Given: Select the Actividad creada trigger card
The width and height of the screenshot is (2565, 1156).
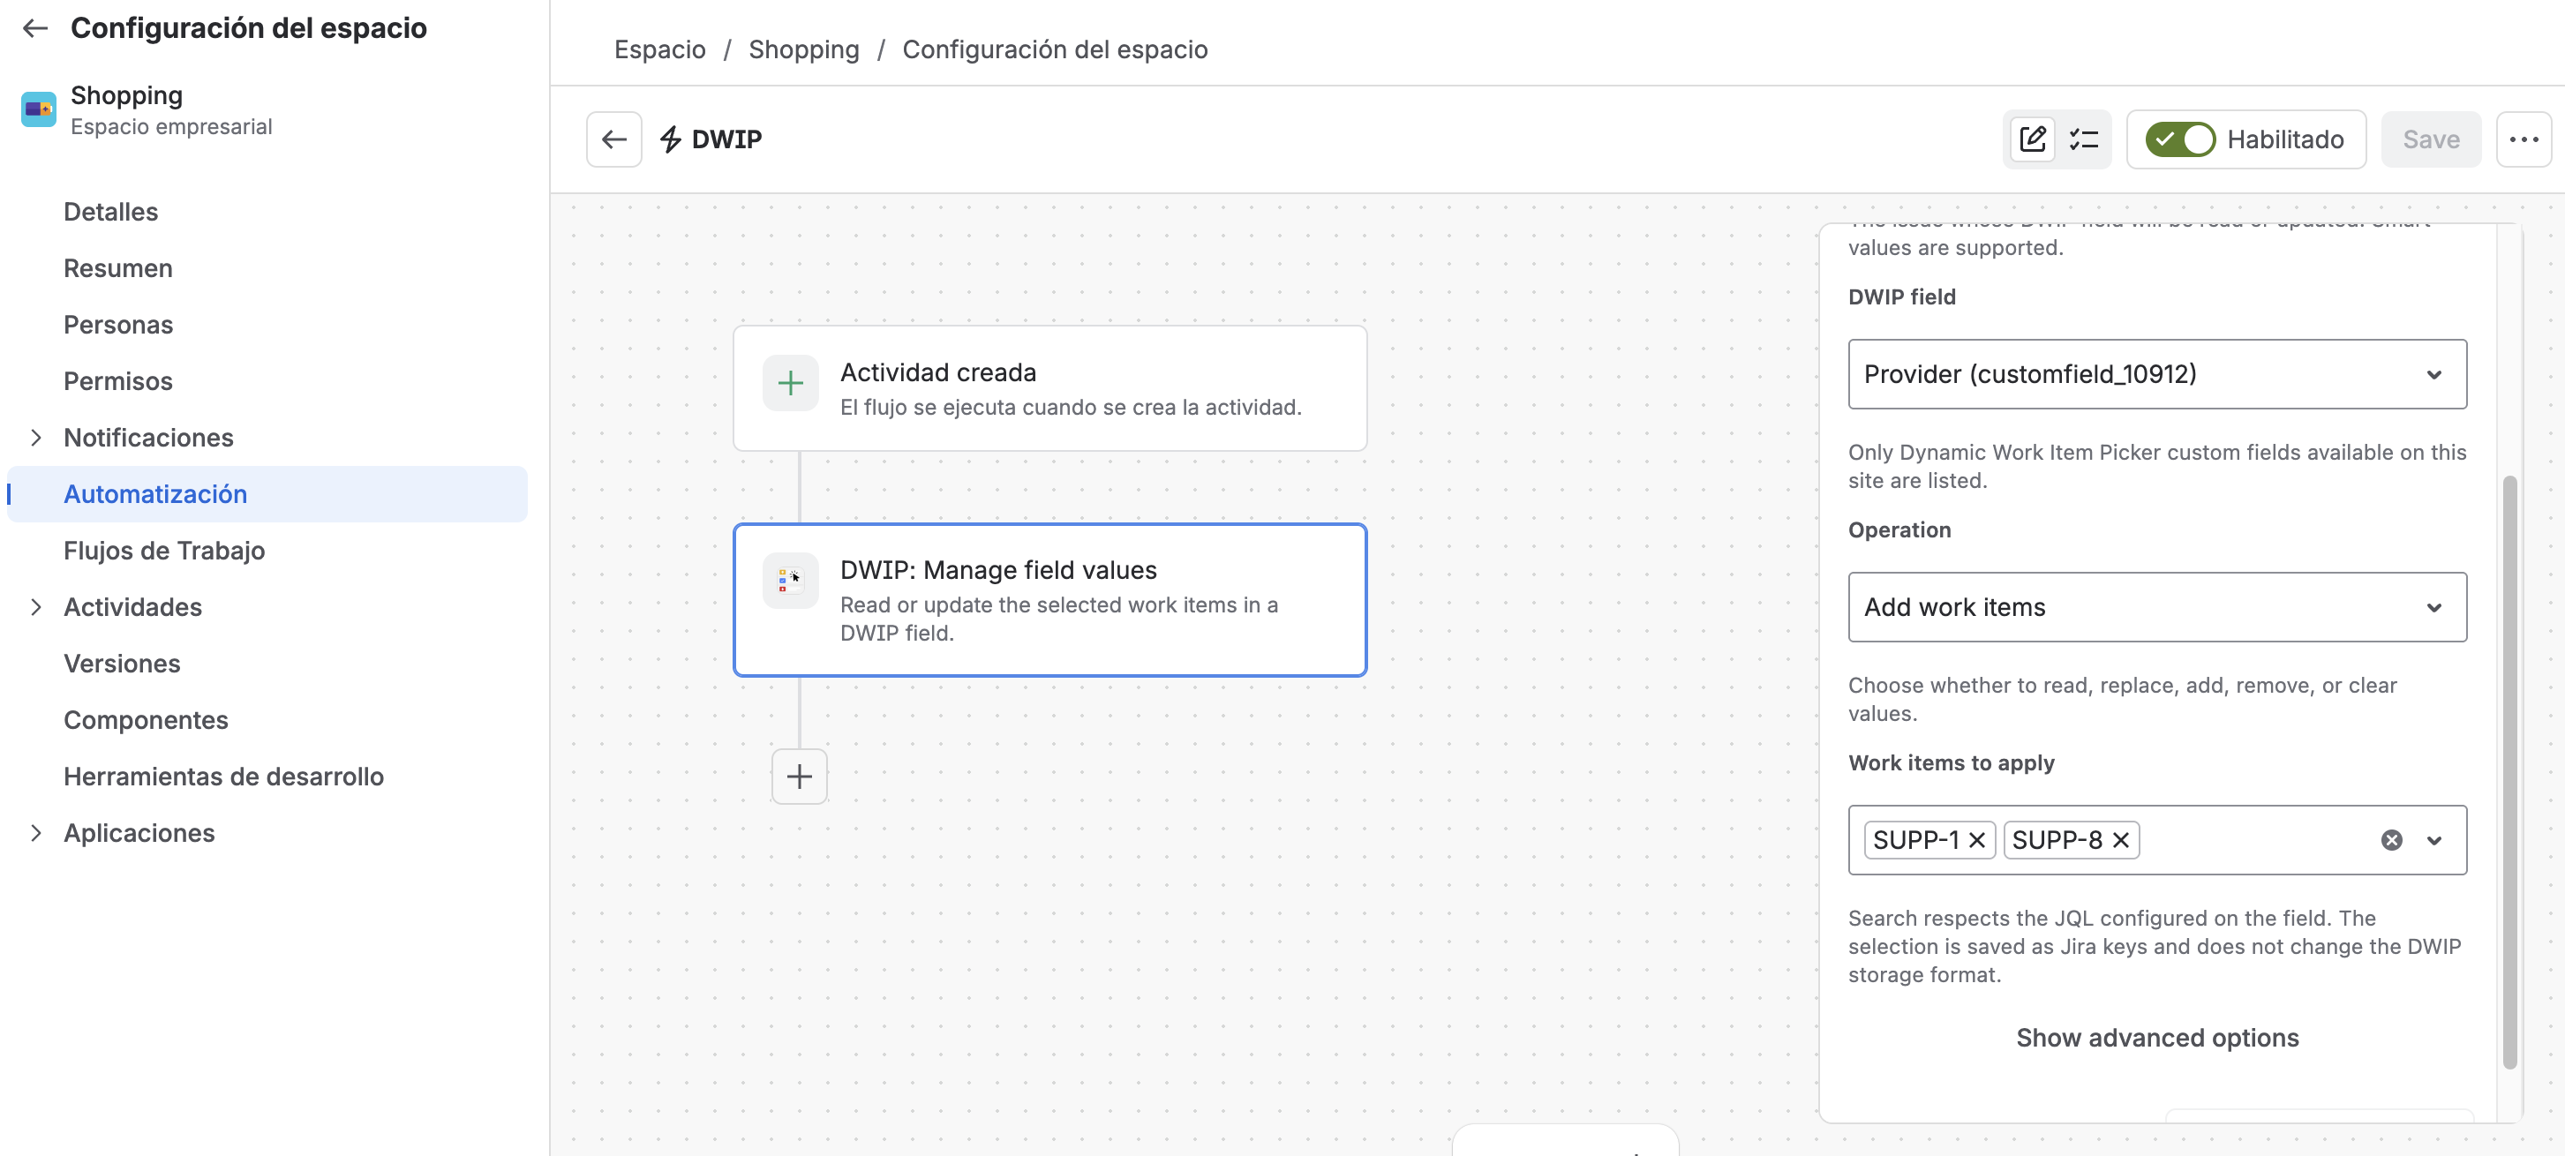Looking at the screenshot, I should (x=1049, y=388).
